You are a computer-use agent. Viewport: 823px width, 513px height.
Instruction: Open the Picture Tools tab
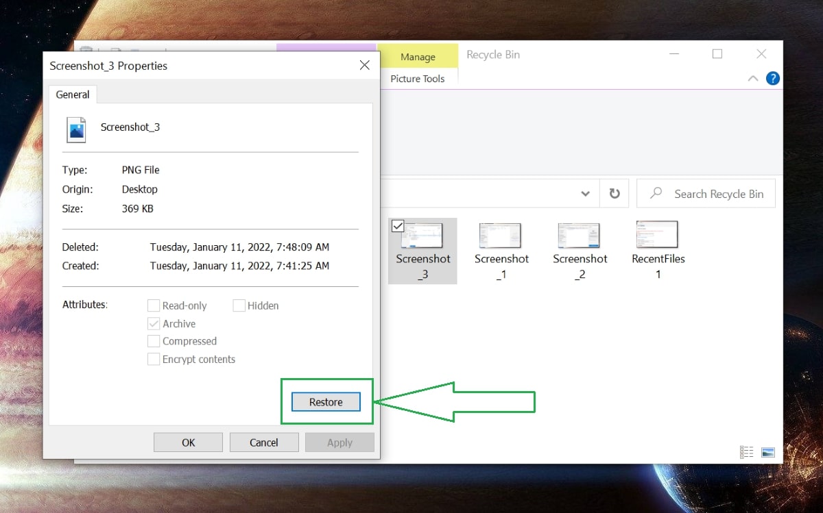tap(418, 79)
